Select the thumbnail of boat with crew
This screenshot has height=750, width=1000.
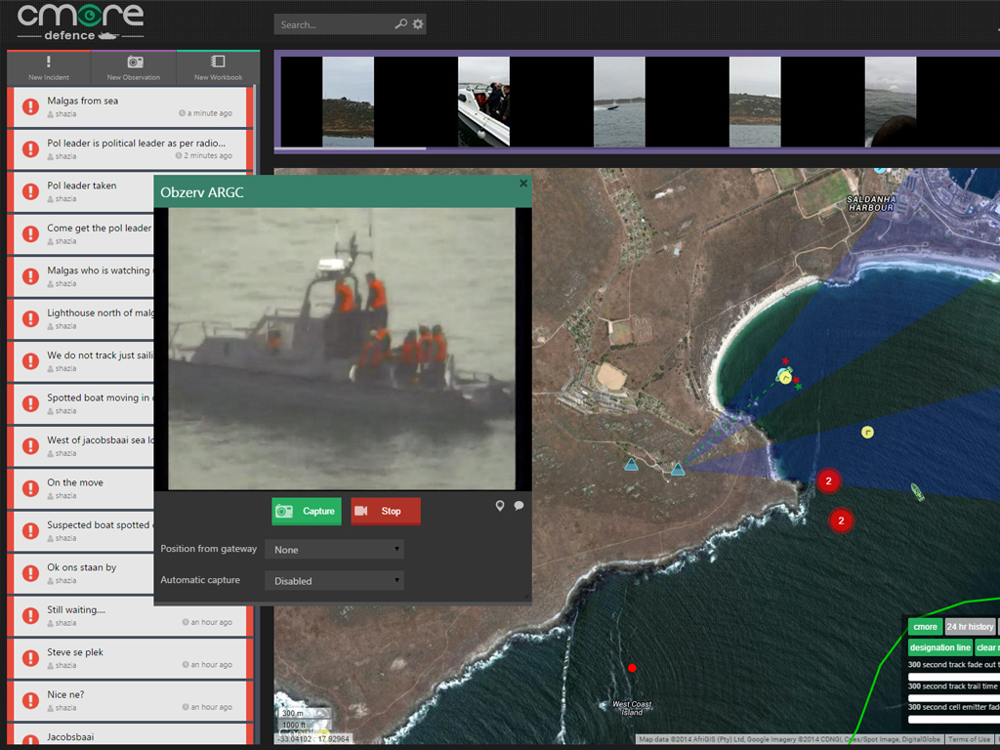pyautogui.click(x=483, y=102)
